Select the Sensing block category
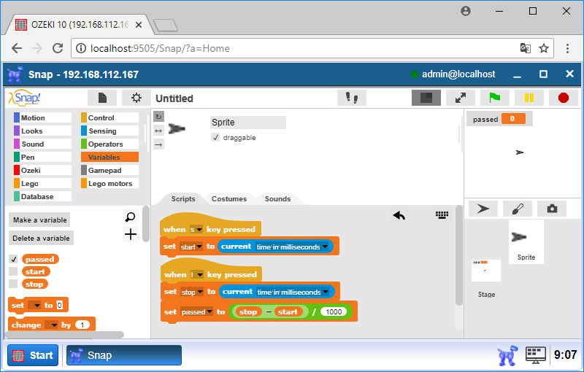584x372 pixels. click(110, 131)
